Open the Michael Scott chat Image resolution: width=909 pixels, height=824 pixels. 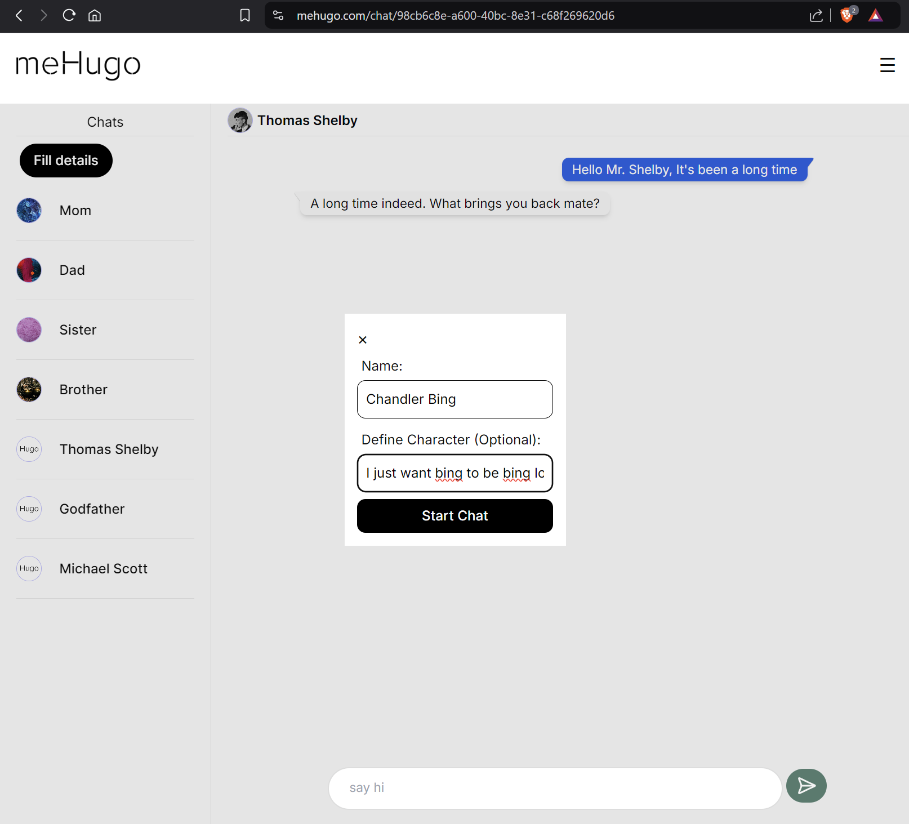[x=105, y=569]
